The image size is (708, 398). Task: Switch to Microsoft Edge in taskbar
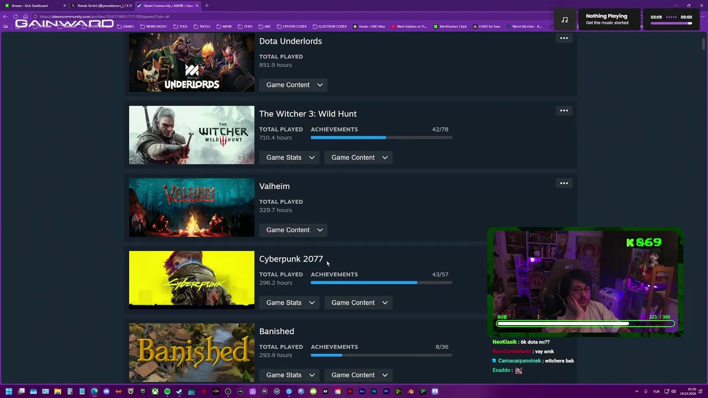94,391
